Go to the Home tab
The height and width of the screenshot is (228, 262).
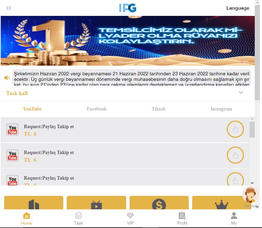(27, 219)
